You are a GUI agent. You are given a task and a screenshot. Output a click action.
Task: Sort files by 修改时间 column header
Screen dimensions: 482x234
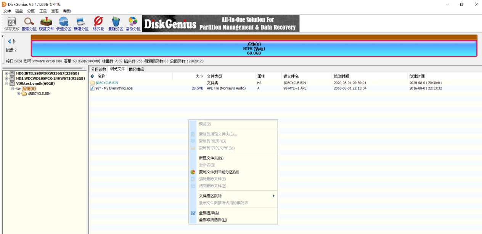coord(370,76)
